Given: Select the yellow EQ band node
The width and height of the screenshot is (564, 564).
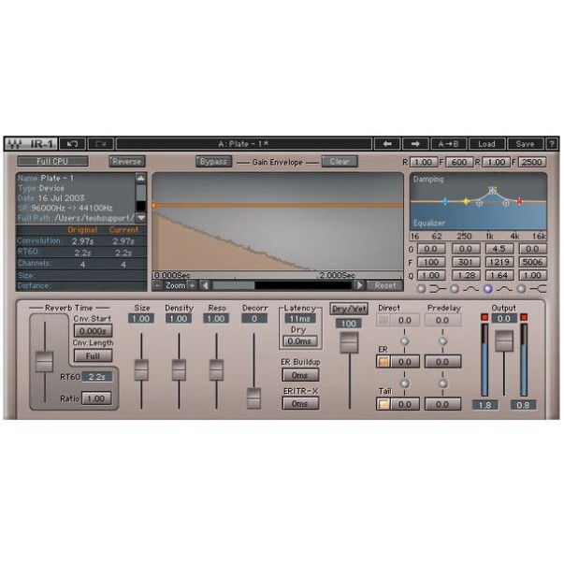Looking at the screenshot, I should (466, 201).
